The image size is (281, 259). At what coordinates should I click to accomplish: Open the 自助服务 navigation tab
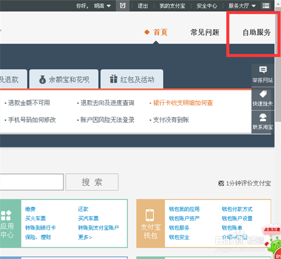(x=257, y=32)
